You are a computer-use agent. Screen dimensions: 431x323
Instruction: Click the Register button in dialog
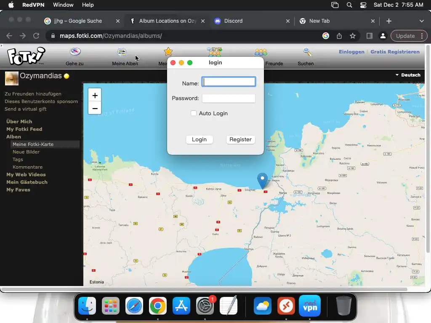click(x=240, y=139)
